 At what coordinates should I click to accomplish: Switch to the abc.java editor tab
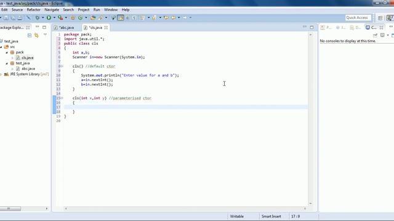tap(66, 28)
